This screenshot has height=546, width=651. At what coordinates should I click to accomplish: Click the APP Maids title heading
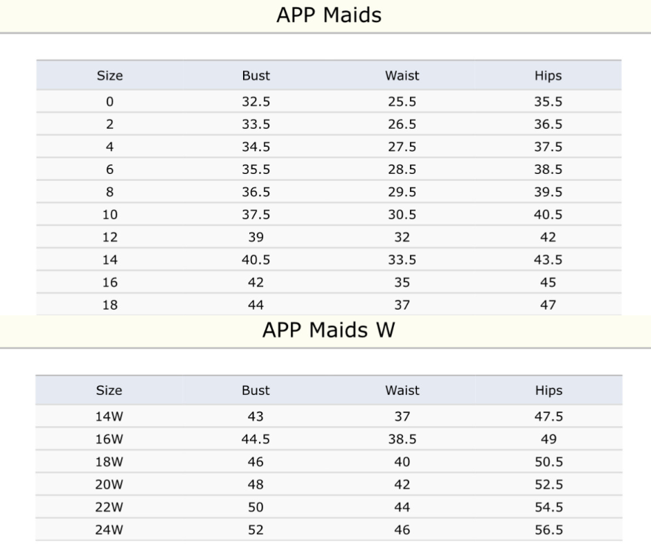pyautogui.click(x=328, y=15)
